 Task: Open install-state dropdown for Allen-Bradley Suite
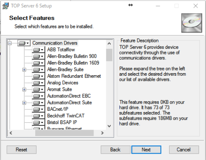(x=38, y=70)
